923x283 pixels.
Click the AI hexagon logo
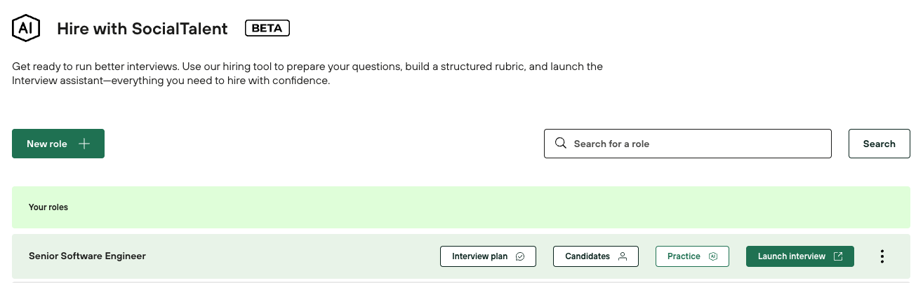click(26, 28)
